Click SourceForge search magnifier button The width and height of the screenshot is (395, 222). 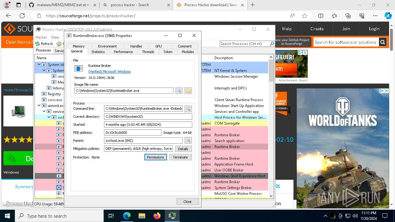click(383, 42)
